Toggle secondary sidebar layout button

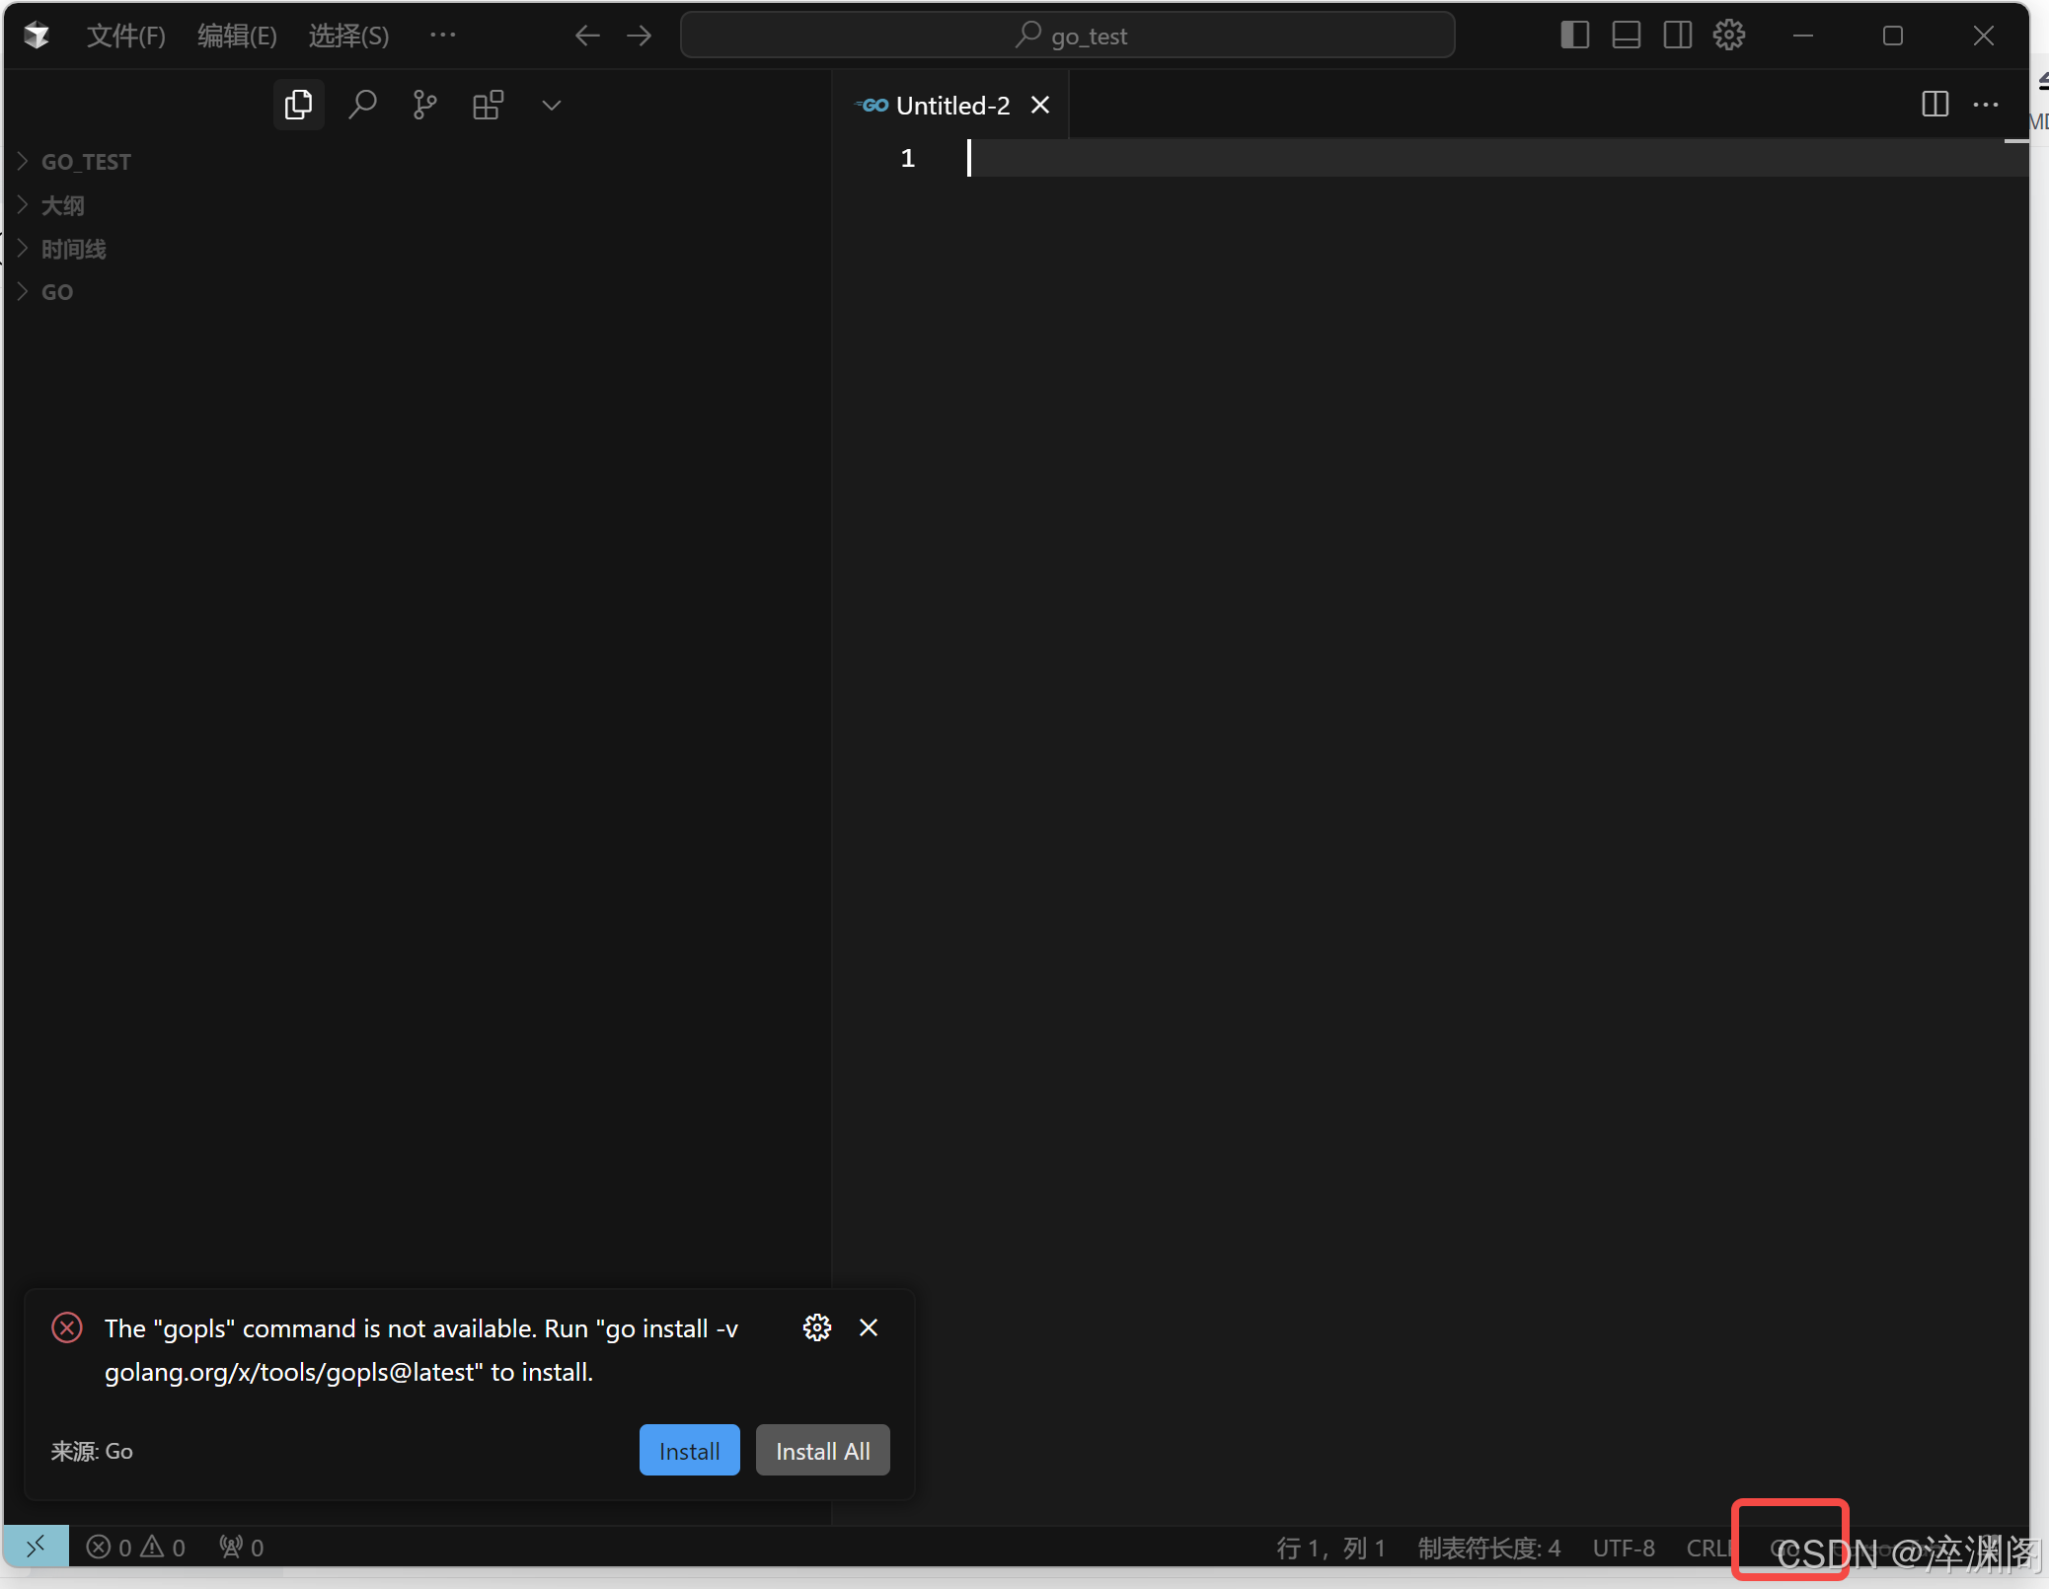click(1677, 36)
